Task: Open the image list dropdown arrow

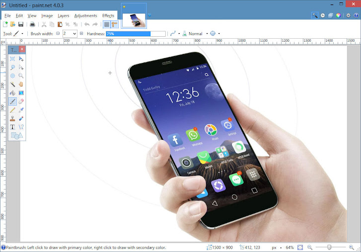Action: (x=149, y=15)
